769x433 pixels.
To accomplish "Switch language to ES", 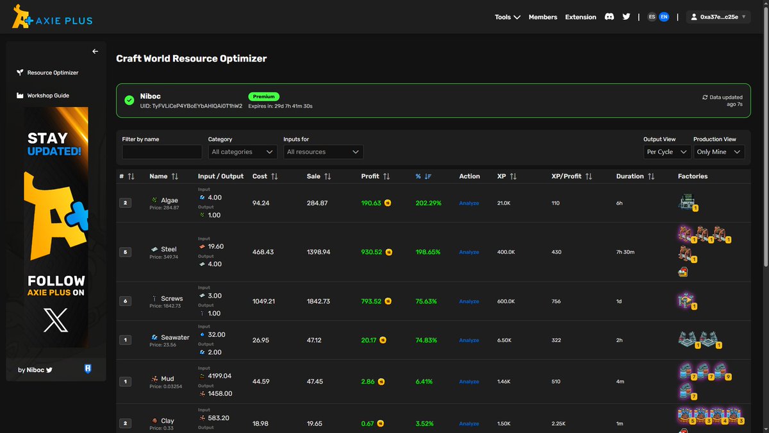I will coord(652,17).
